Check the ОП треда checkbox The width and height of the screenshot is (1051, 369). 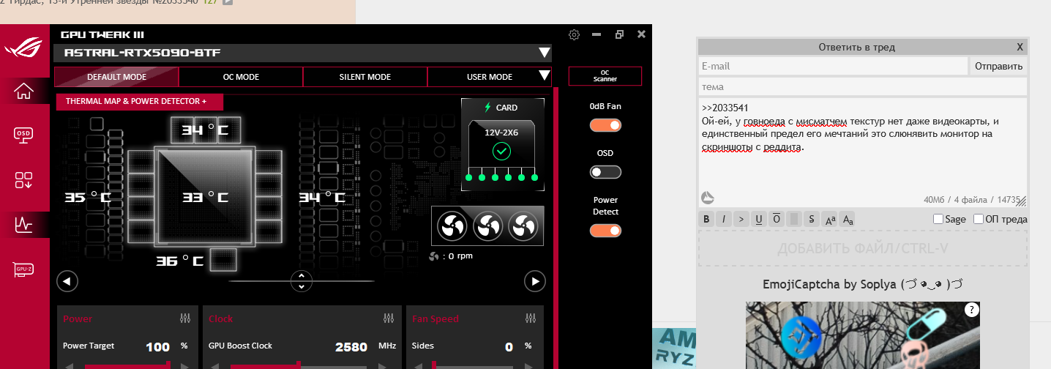pyautogui.click(x=979, y=219)
